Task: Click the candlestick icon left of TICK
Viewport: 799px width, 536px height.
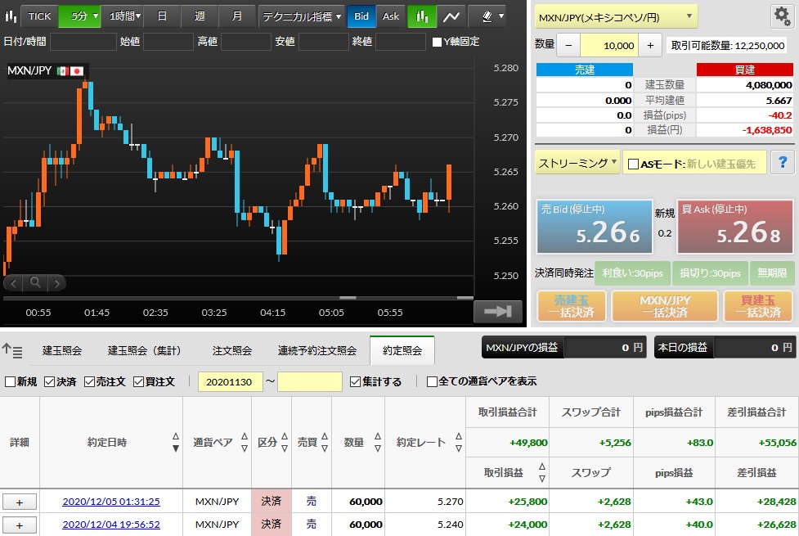Action: (x=10, y=16)
